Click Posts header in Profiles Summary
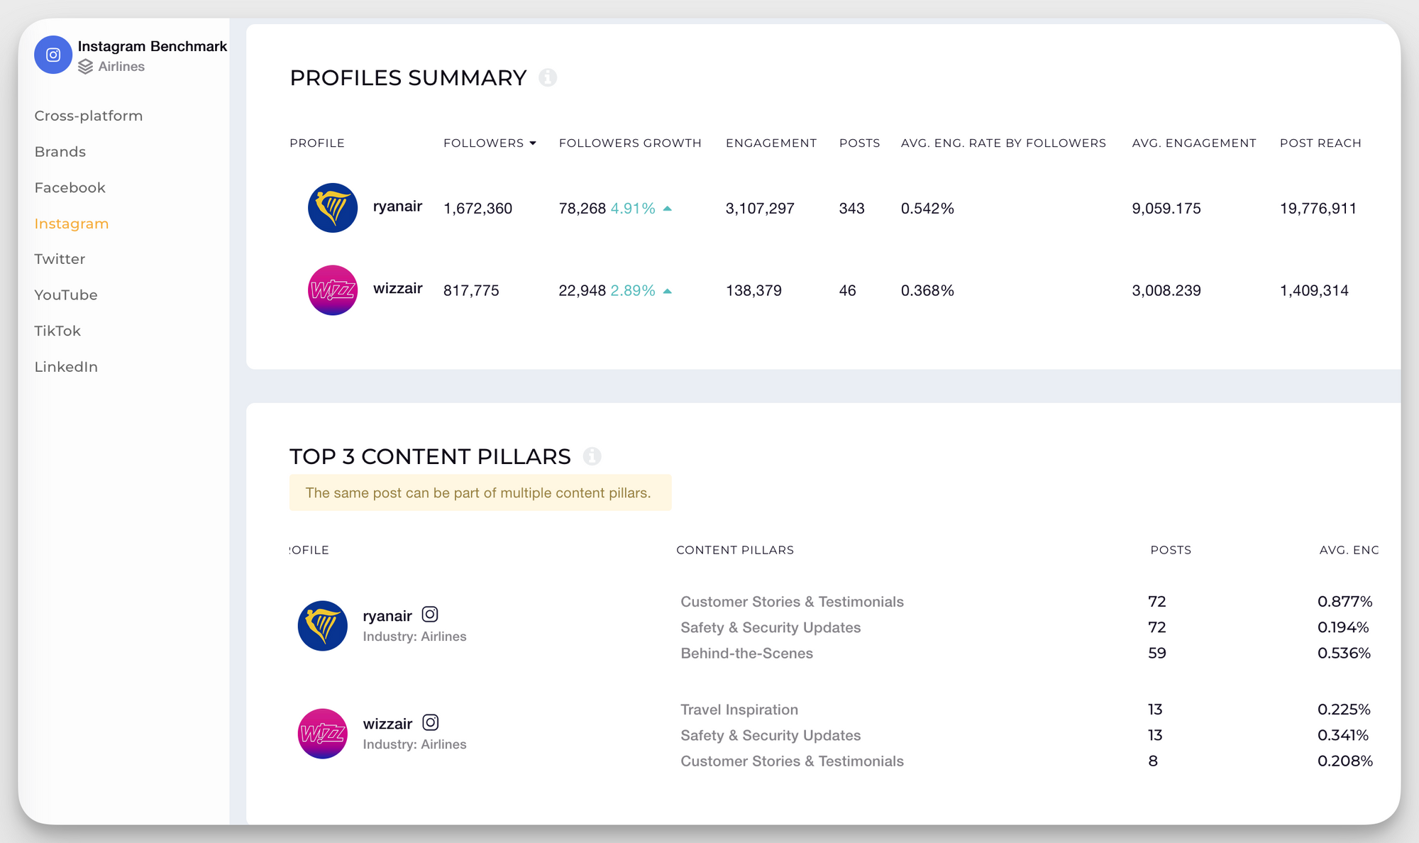The height and width of the screenshot is (843, 1419). (859, 143)
